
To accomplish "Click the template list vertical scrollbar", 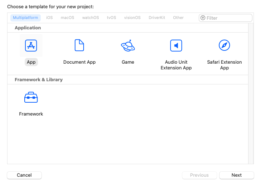I will (251, 94).
